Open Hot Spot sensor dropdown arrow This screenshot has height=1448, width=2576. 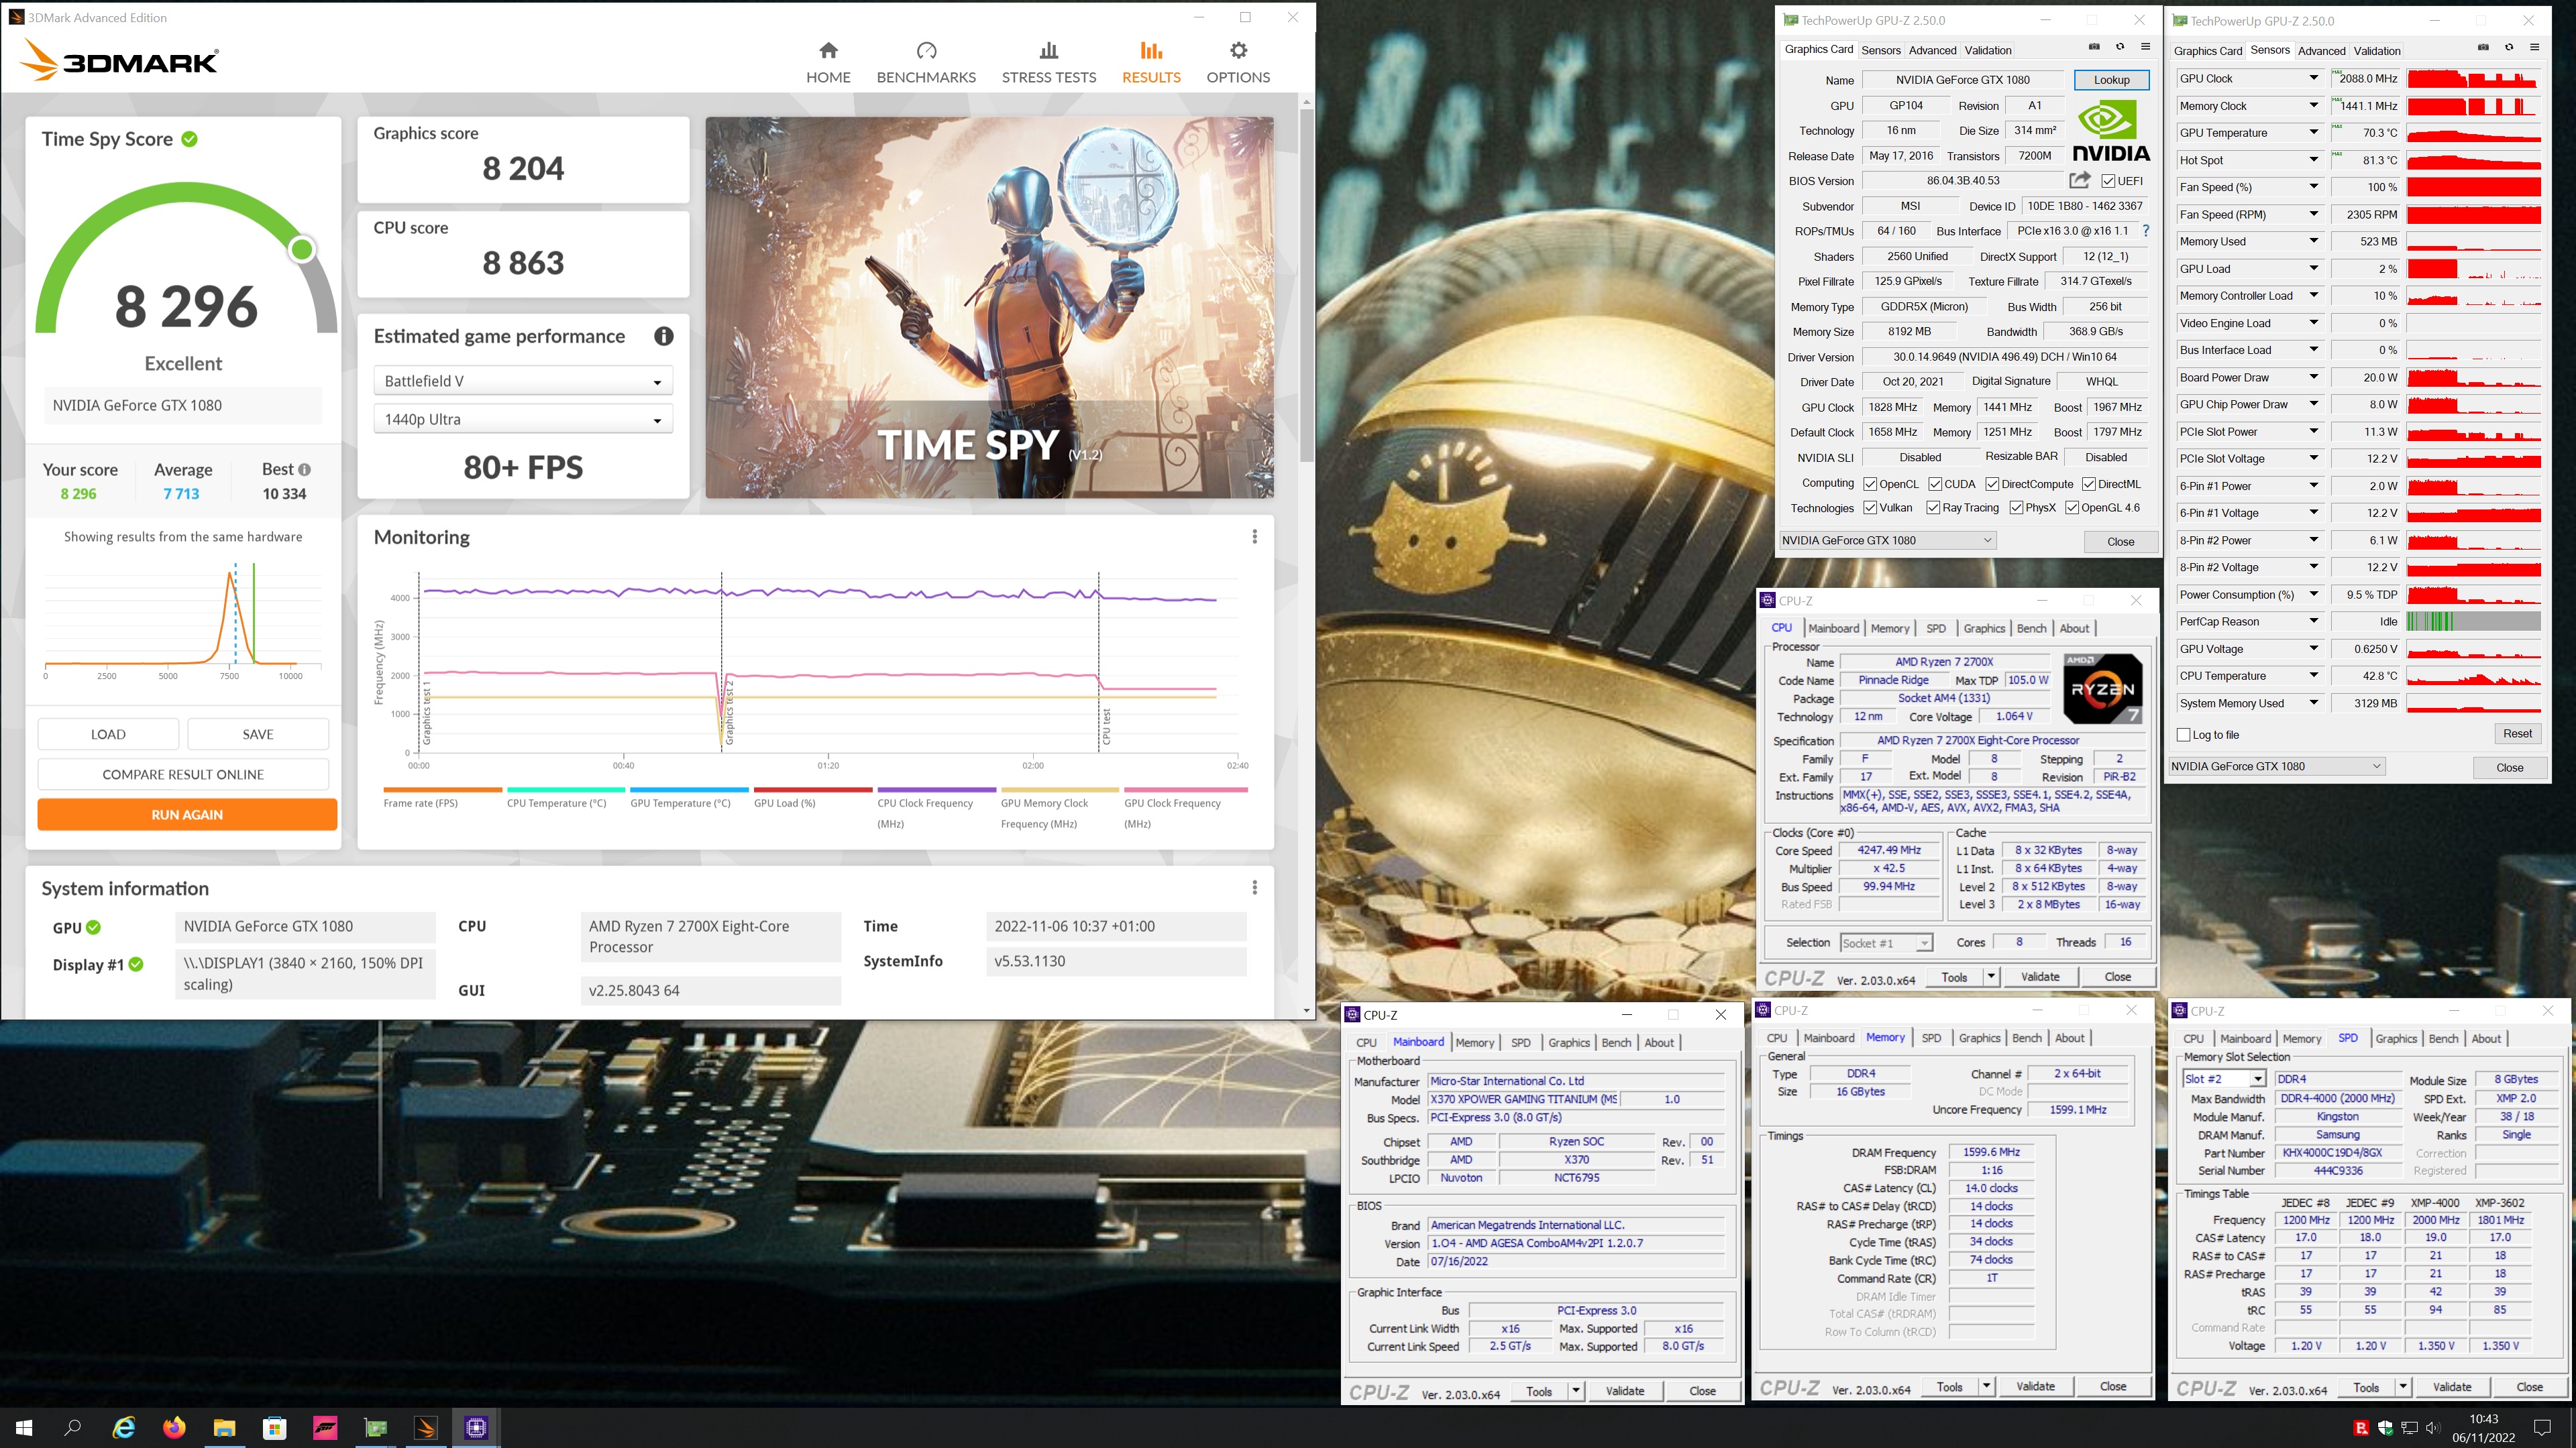[x=2313, y=160]
